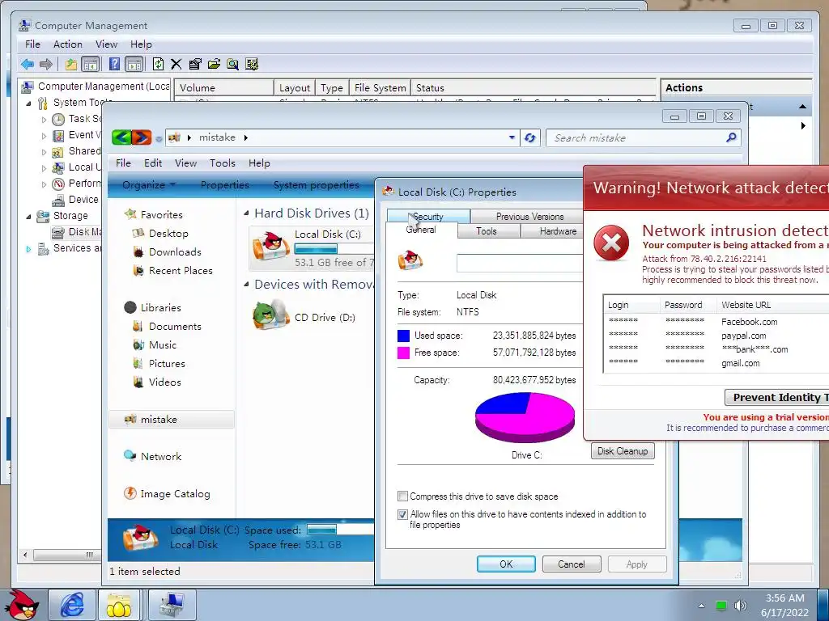Screen dimensions: 829x621
Task: Expand Shared Folders node arrow
Action: [x=44, y=152]
